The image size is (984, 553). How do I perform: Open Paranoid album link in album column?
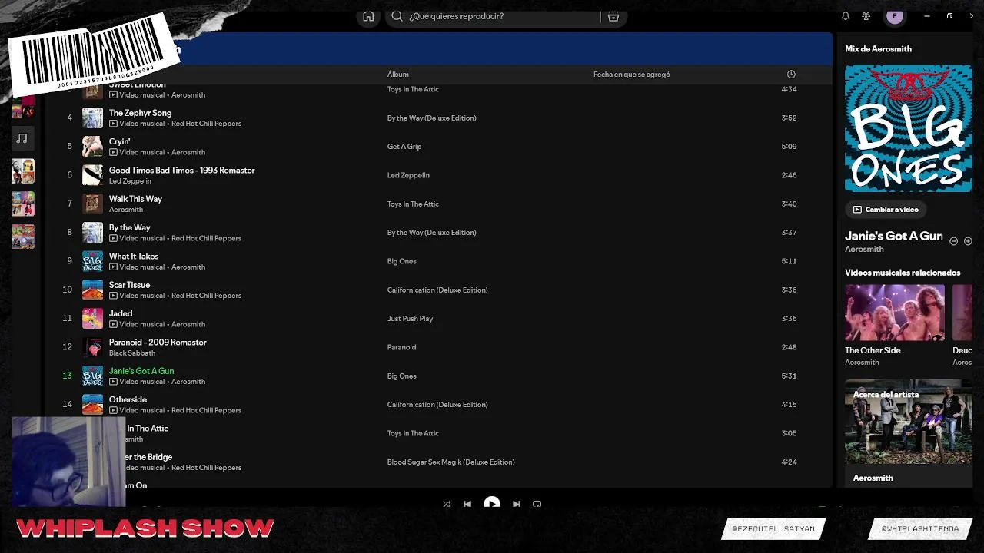[401, 347]
